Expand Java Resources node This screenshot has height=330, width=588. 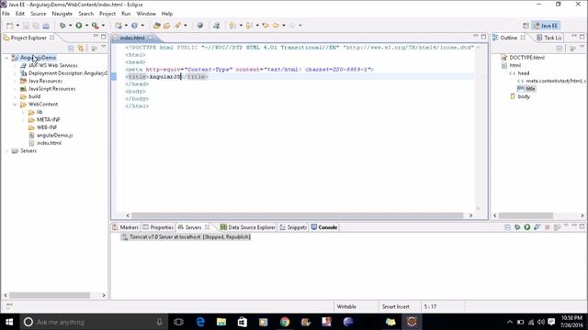[x=15, y=81]
